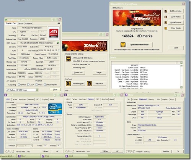Click the first CPU-Z taskbar item
The width and height of the screenshot is (191, 160).
coord(28,156)
